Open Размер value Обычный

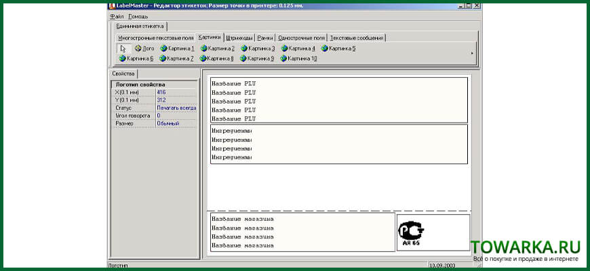tap(176, 123)
